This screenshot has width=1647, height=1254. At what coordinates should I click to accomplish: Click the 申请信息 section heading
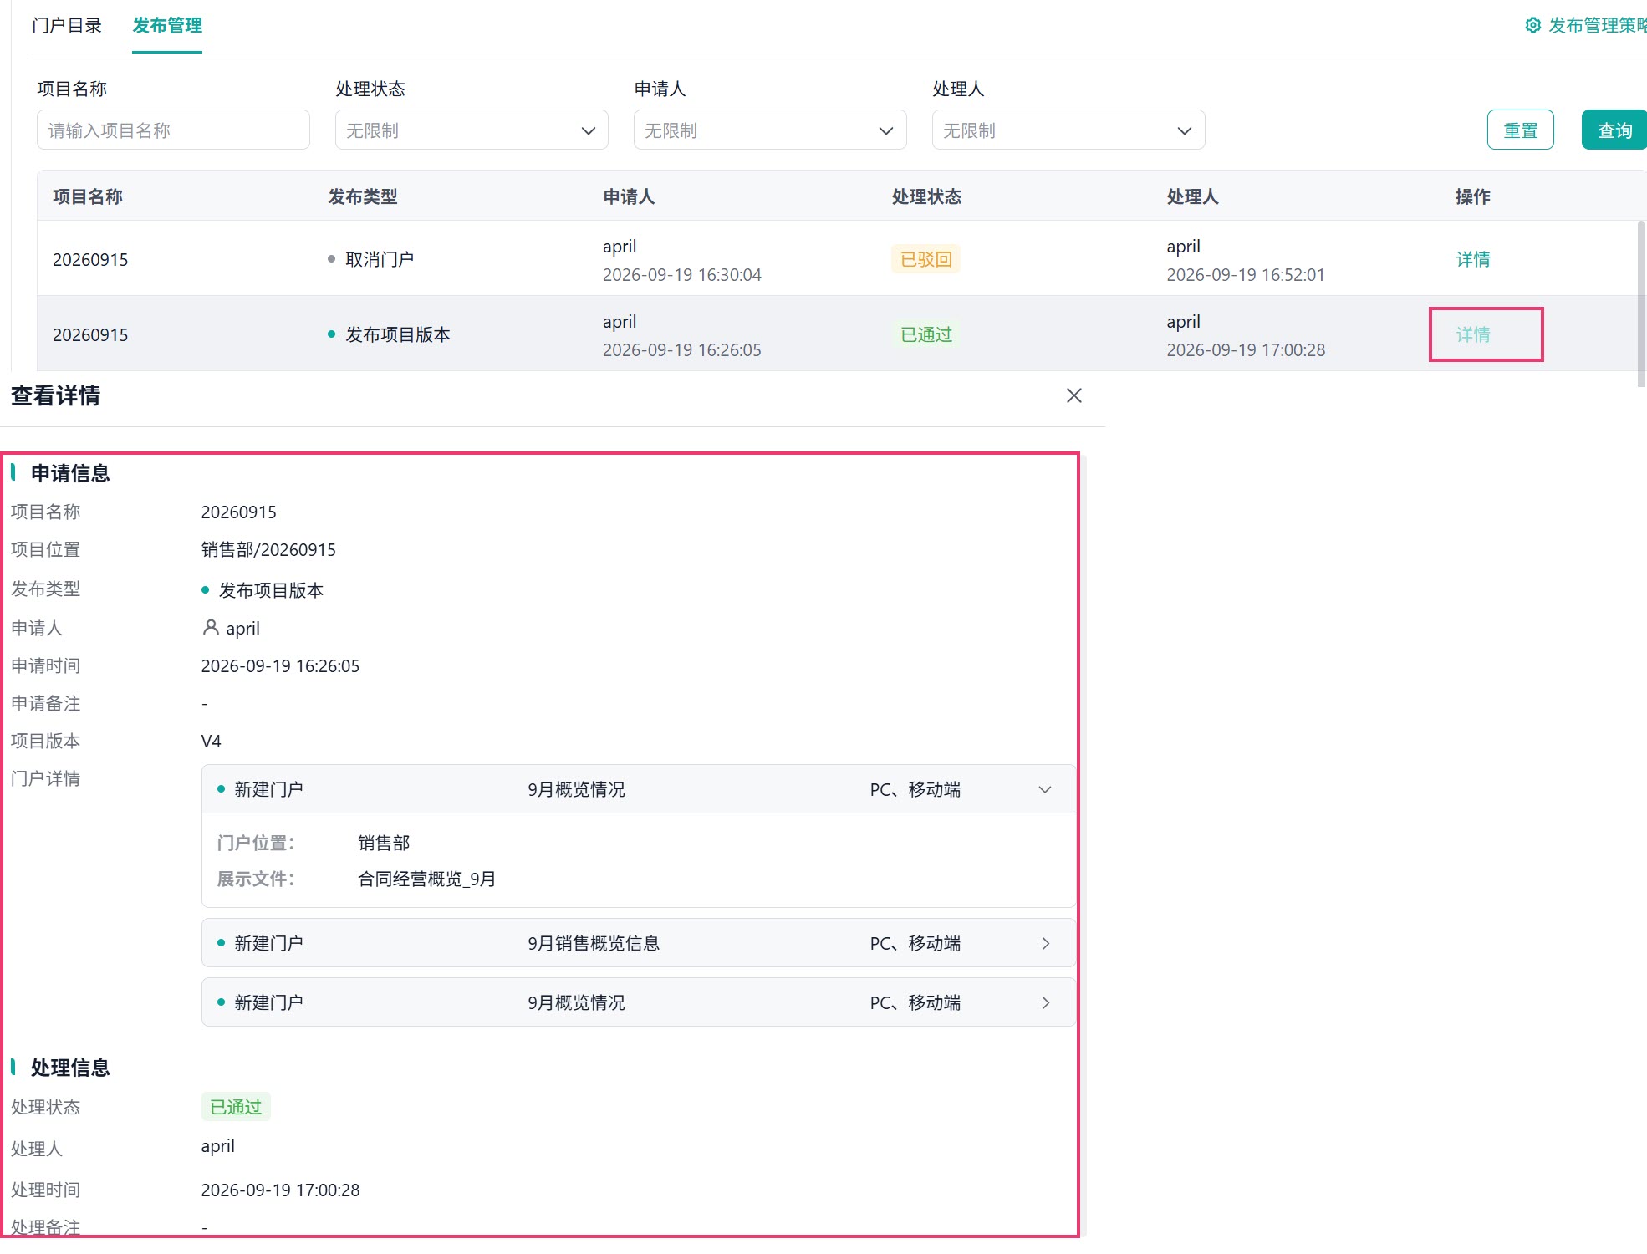coord(70,473)
